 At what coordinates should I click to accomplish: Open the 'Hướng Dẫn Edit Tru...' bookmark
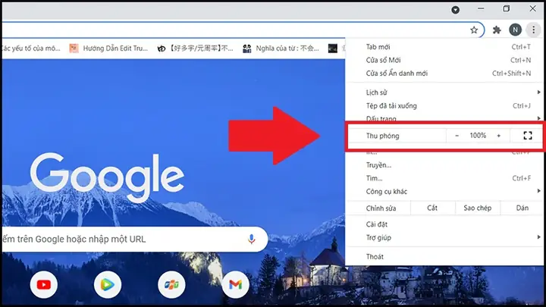click(x=108, y=49)
